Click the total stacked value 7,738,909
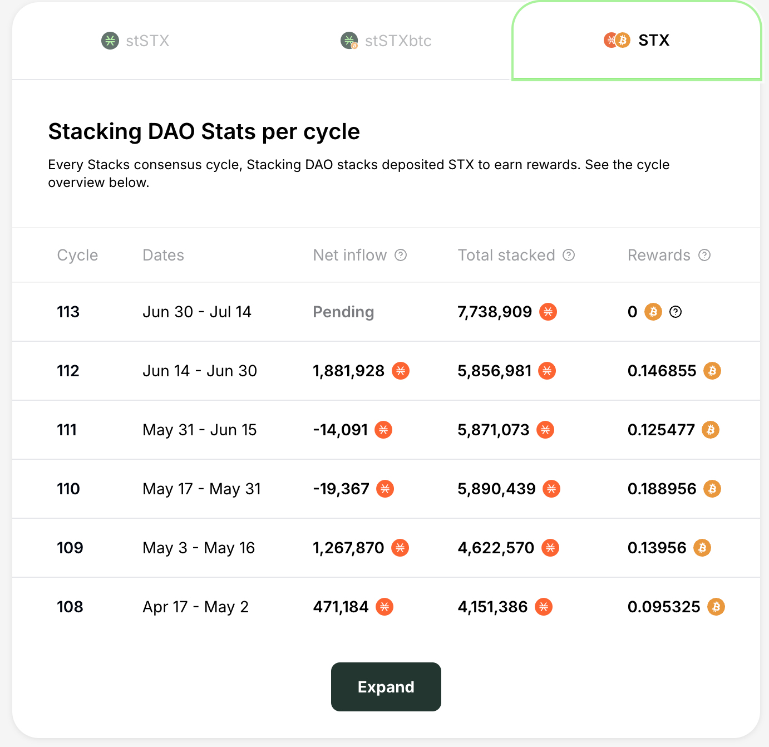 tap(495, 312)
